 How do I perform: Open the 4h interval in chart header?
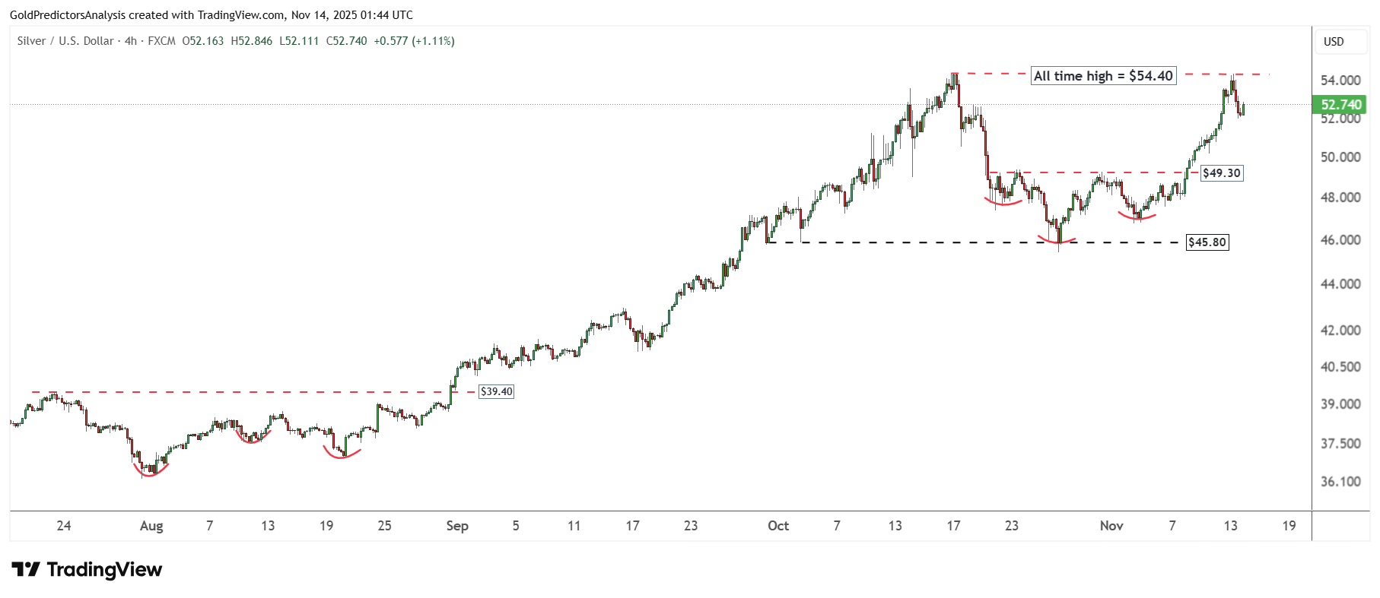131,41
